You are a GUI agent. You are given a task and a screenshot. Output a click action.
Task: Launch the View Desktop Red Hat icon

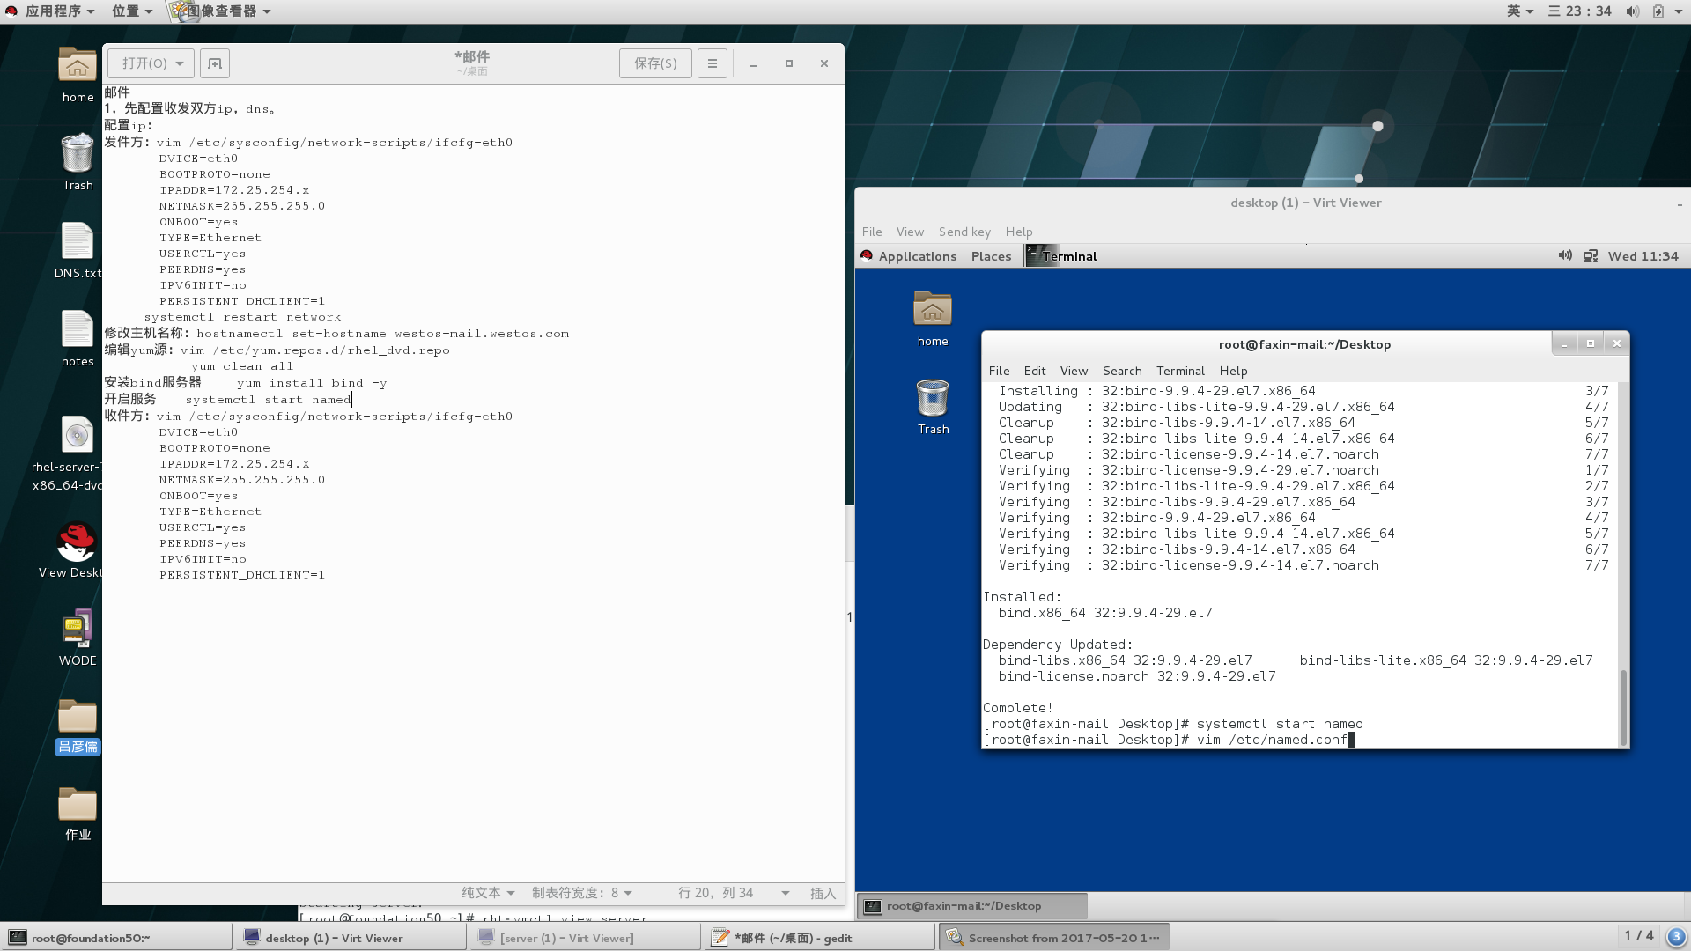pyautogui.click(x=77, y=542)
